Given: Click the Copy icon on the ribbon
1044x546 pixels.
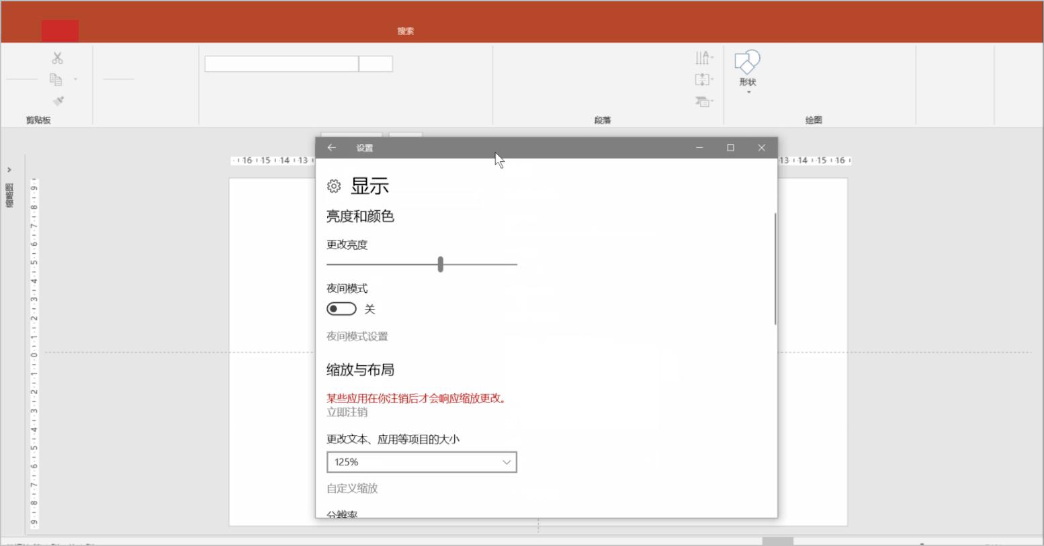Looking at the screenshot, I should (x=57, y=79).
